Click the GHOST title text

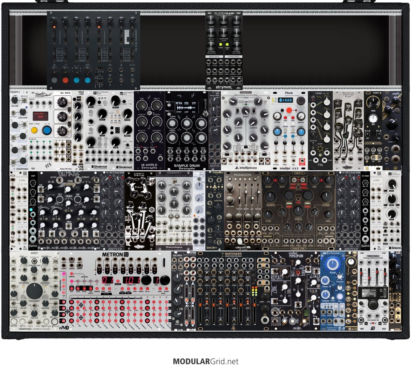[x=34, y=253]
